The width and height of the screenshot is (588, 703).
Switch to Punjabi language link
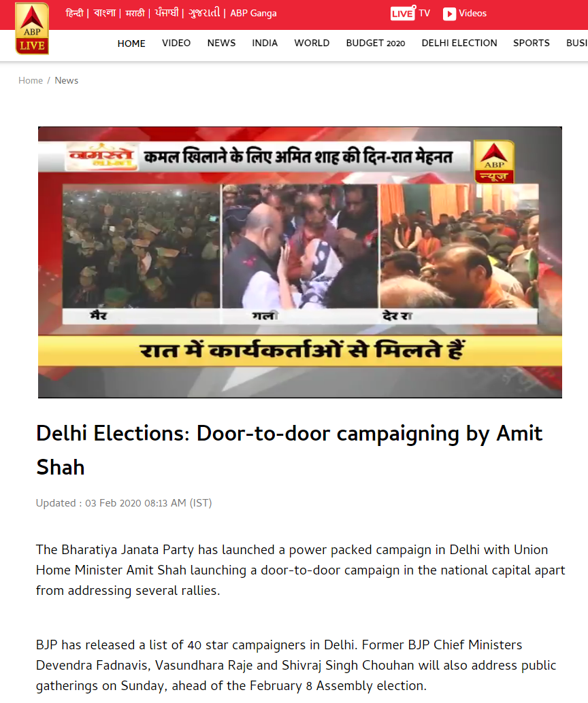(167, 13)
